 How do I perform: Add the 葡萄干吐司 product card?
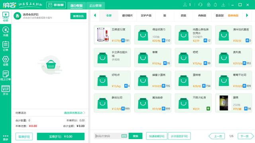coord(233,80)
